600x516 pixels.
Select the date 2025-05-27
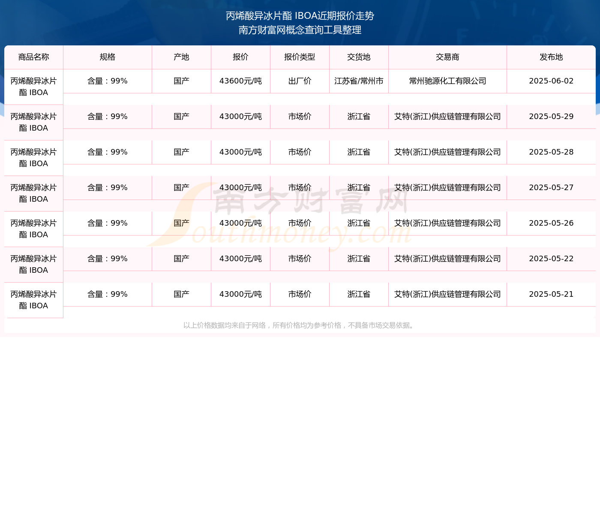[551, 188]
